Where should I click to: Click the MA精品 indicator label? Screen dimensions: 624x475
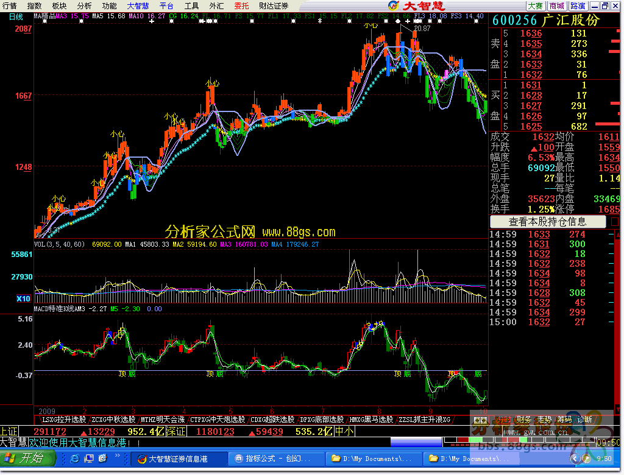pyautogui.click(x=44, y=16)
